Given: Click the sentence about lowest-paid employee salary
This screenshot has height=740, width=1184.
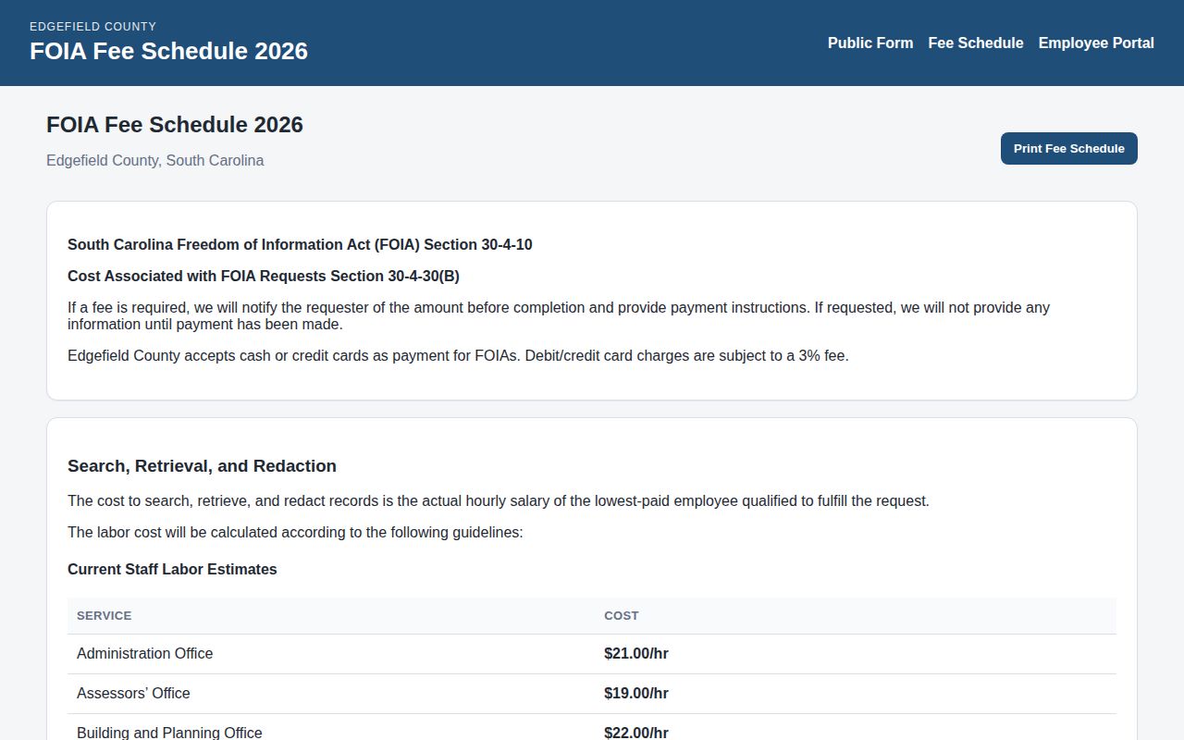Looking at the screenshot, I should [499, 500].
